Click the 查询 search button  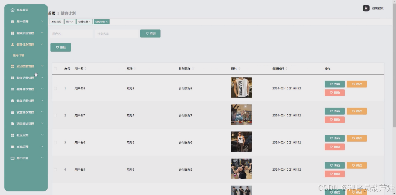click(x=150, y=33)
